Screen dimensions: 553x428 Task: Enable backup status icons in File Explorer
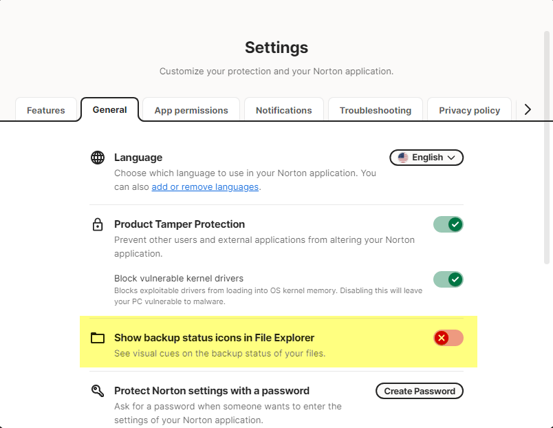coord(448,338)
